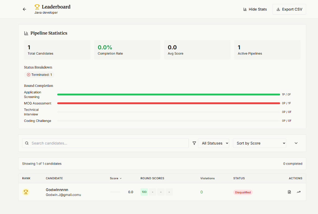Viewport: 318px width, 214px height.
Task: Click the Pipeline Statistics bar chart icon
Action: pyautogui.click(x=26, y=33)
